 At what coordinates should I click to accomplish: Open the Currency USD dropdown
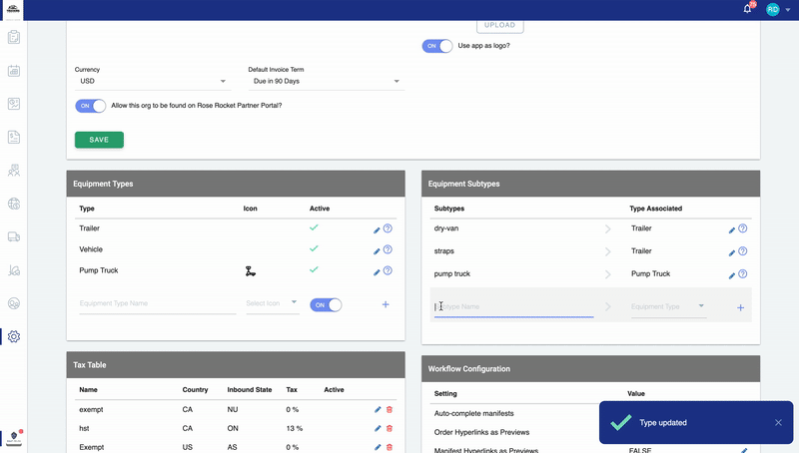[153, 81]
